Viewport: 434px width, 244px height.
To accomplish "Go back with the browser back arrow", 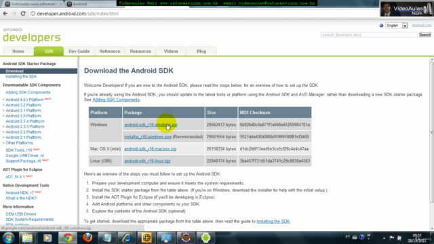I will pyautogui.click(x=5, y=14).
